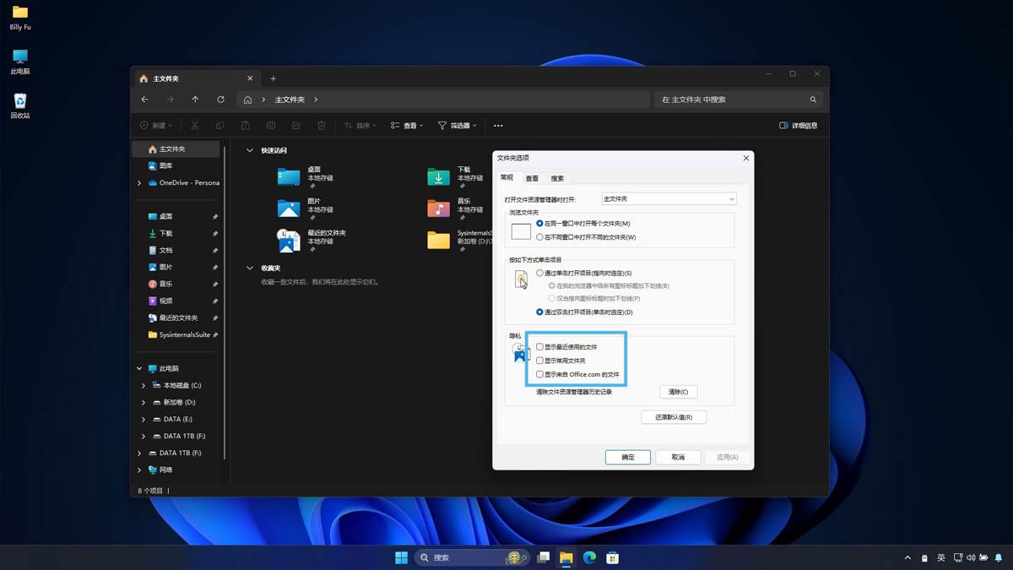Viewport: 1013px width, 570px height.
Task: Open the See more ellipsis menu
Action: [497, 125]
